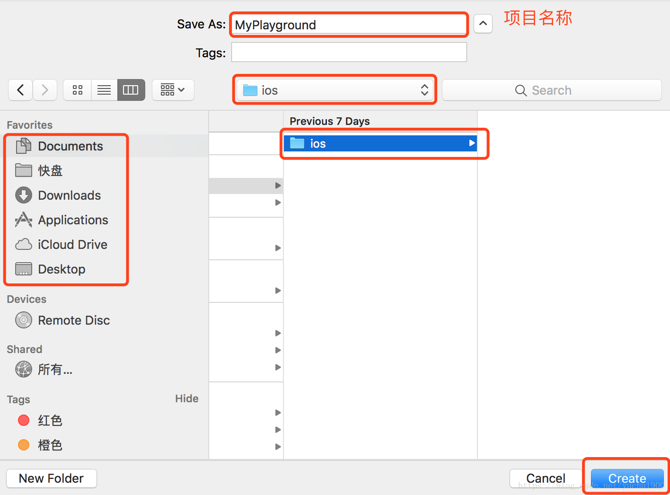The height and width of the screenshot is (495, 670).
Task: Select the ios folder row
Action: click(x=380, y=143)
